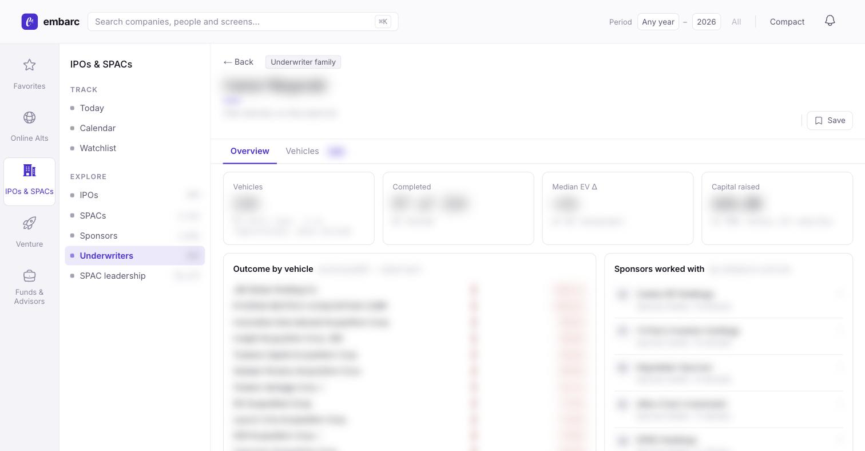Click the bookmark icon on Save
This screenshot has height=451, width=865.
pyautogui.click(x=819, y=120)
